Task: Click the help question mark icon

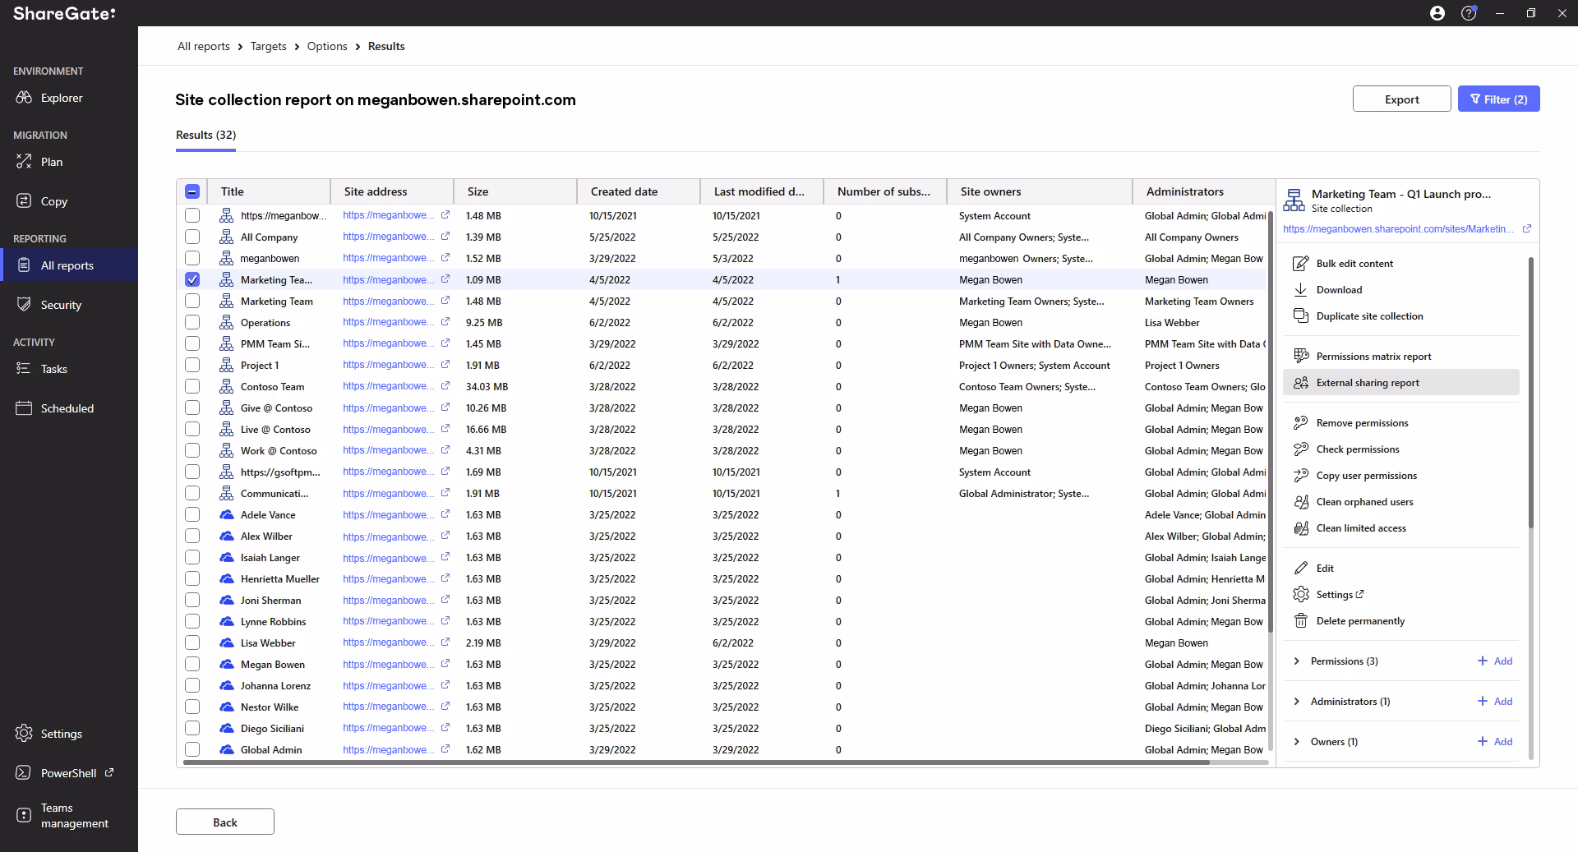Action: click(1469, 13)
